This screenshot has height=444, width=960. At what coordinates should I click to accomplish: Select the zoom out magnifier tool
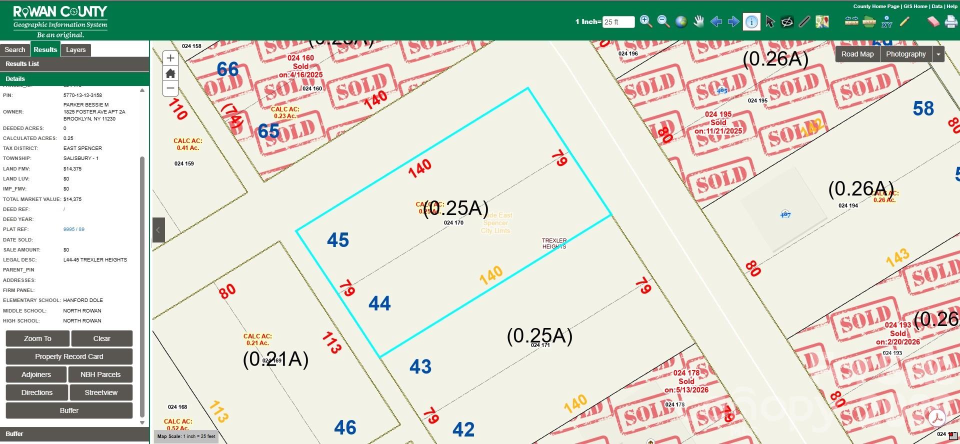[663, 21]
